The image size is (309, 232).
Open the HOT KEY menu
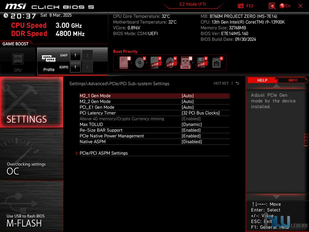tap(221, 83)
